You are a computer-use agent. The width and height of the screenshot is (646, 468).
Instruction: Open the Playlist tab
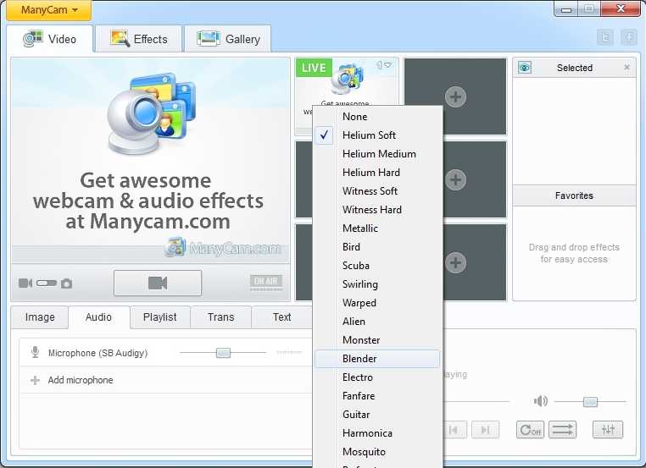[160, 317]
